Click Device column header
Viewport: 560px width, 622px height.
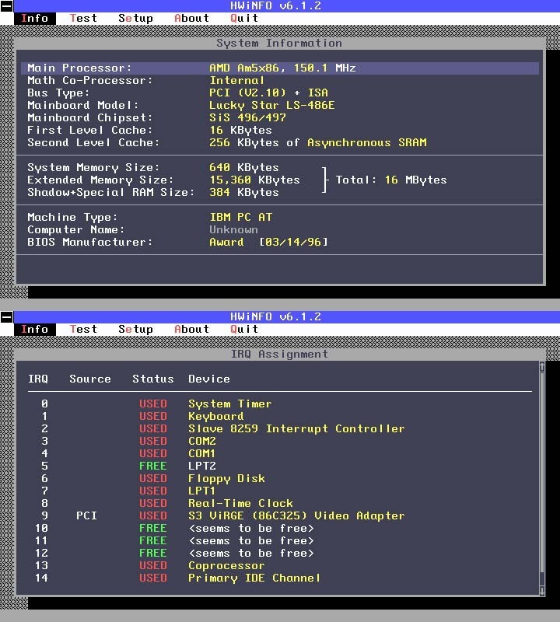pos(209,379)
